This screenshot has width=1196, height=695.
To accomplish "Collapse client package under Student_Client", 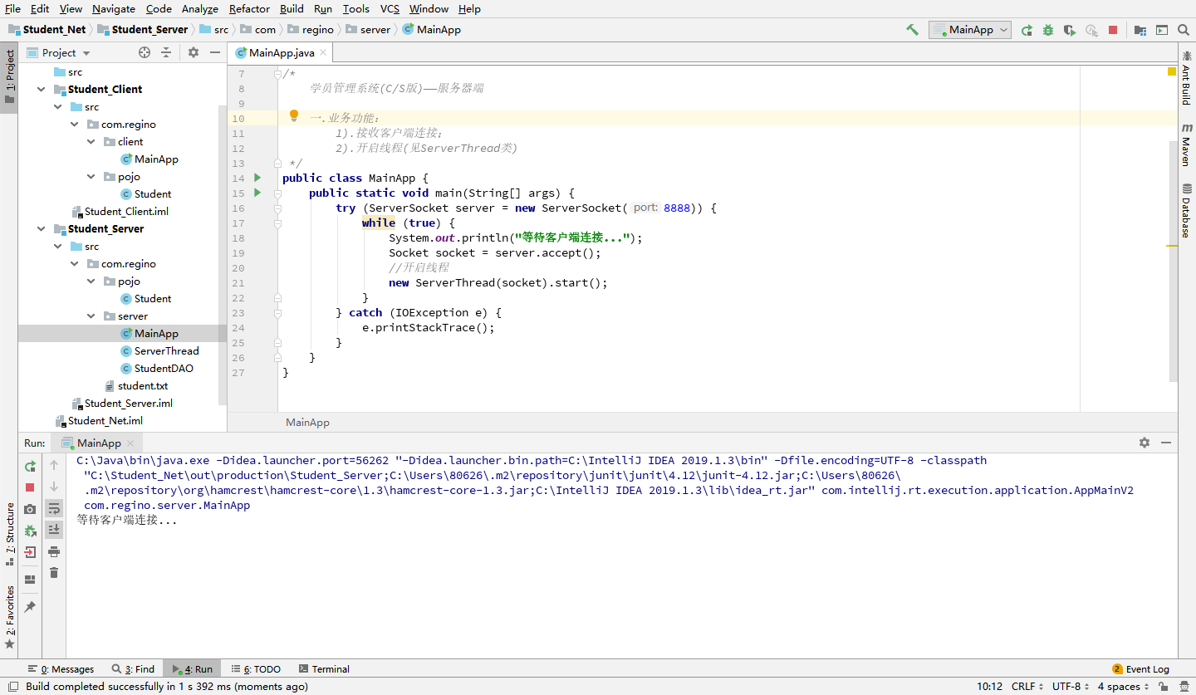I will pos(91,141).
